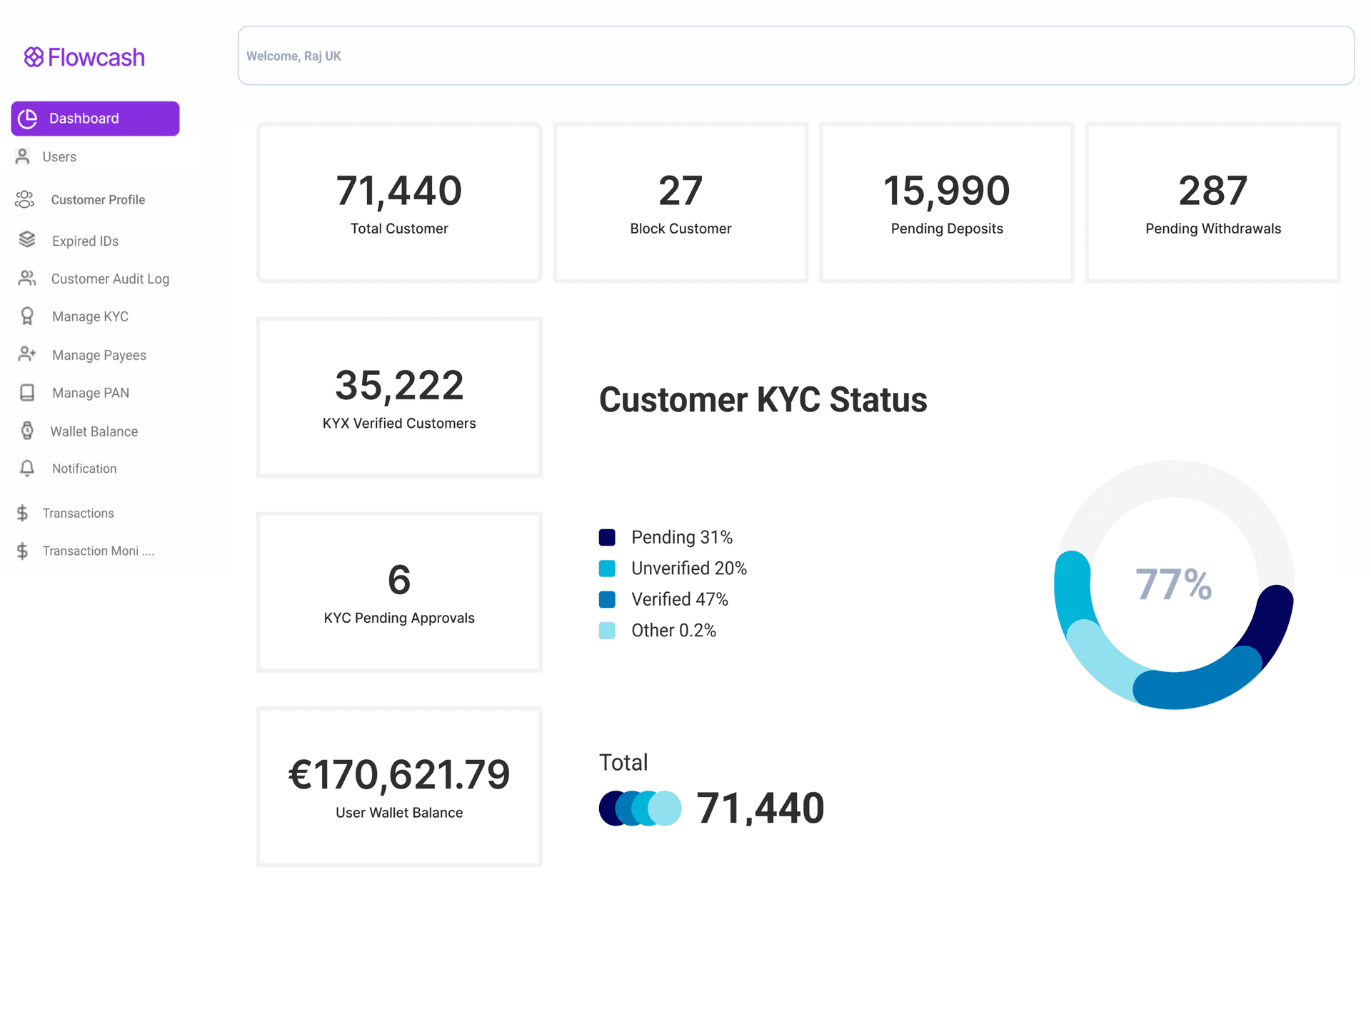Select the Pending 31% legend swatch
The width and height of the screenshot is (1371, 1022).
point(608,537)
